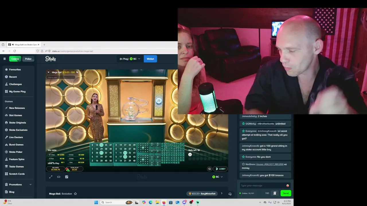Open Microsoft Edge from taskbar
Screen dimensions: 367x206
(x=151, y=202)
